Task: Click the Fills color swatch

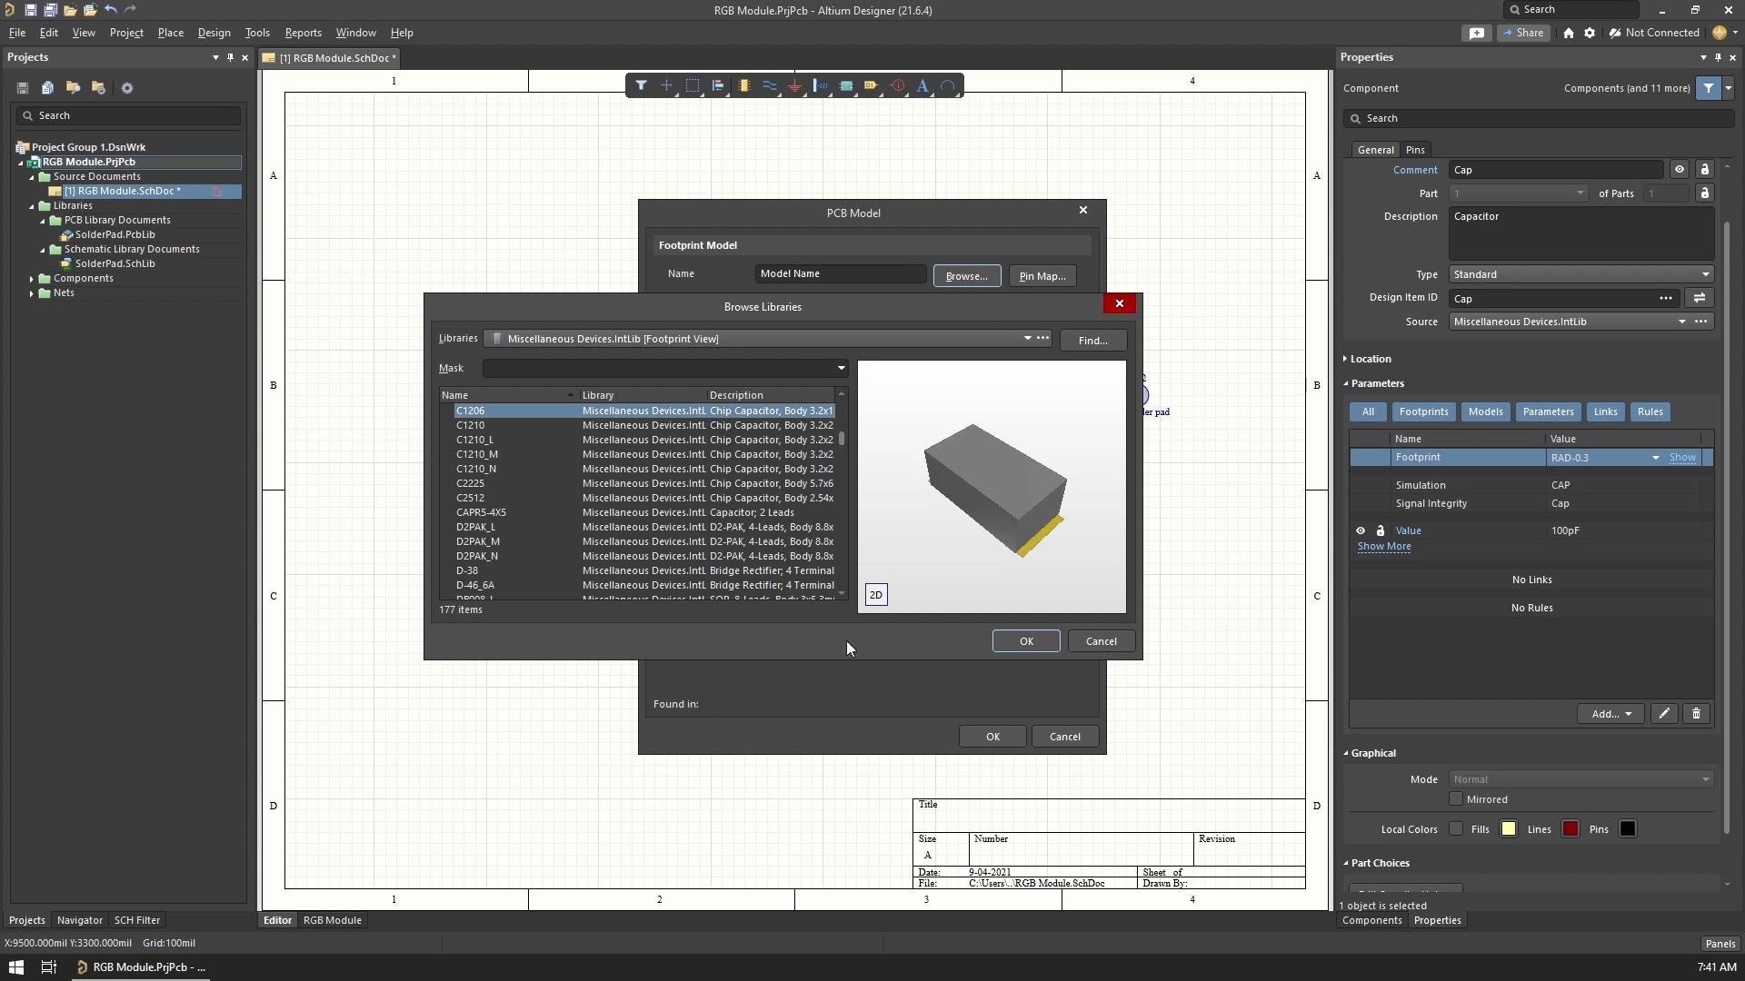Action: coord(1509,829)
